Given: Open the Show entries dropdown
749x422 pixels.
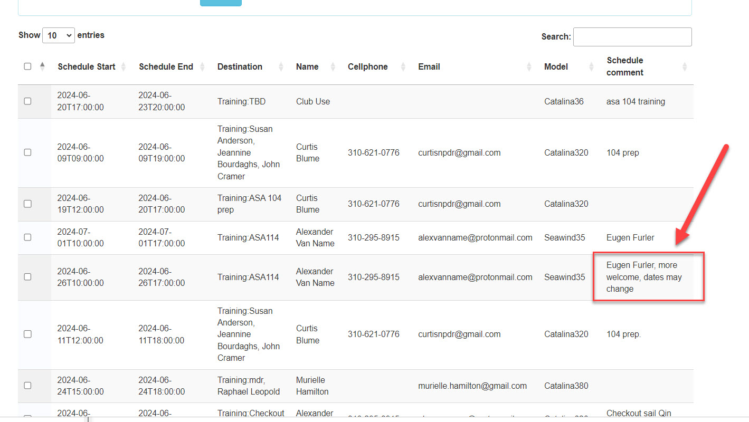Looking at the screenshot, I should click(x=59, y=35).
